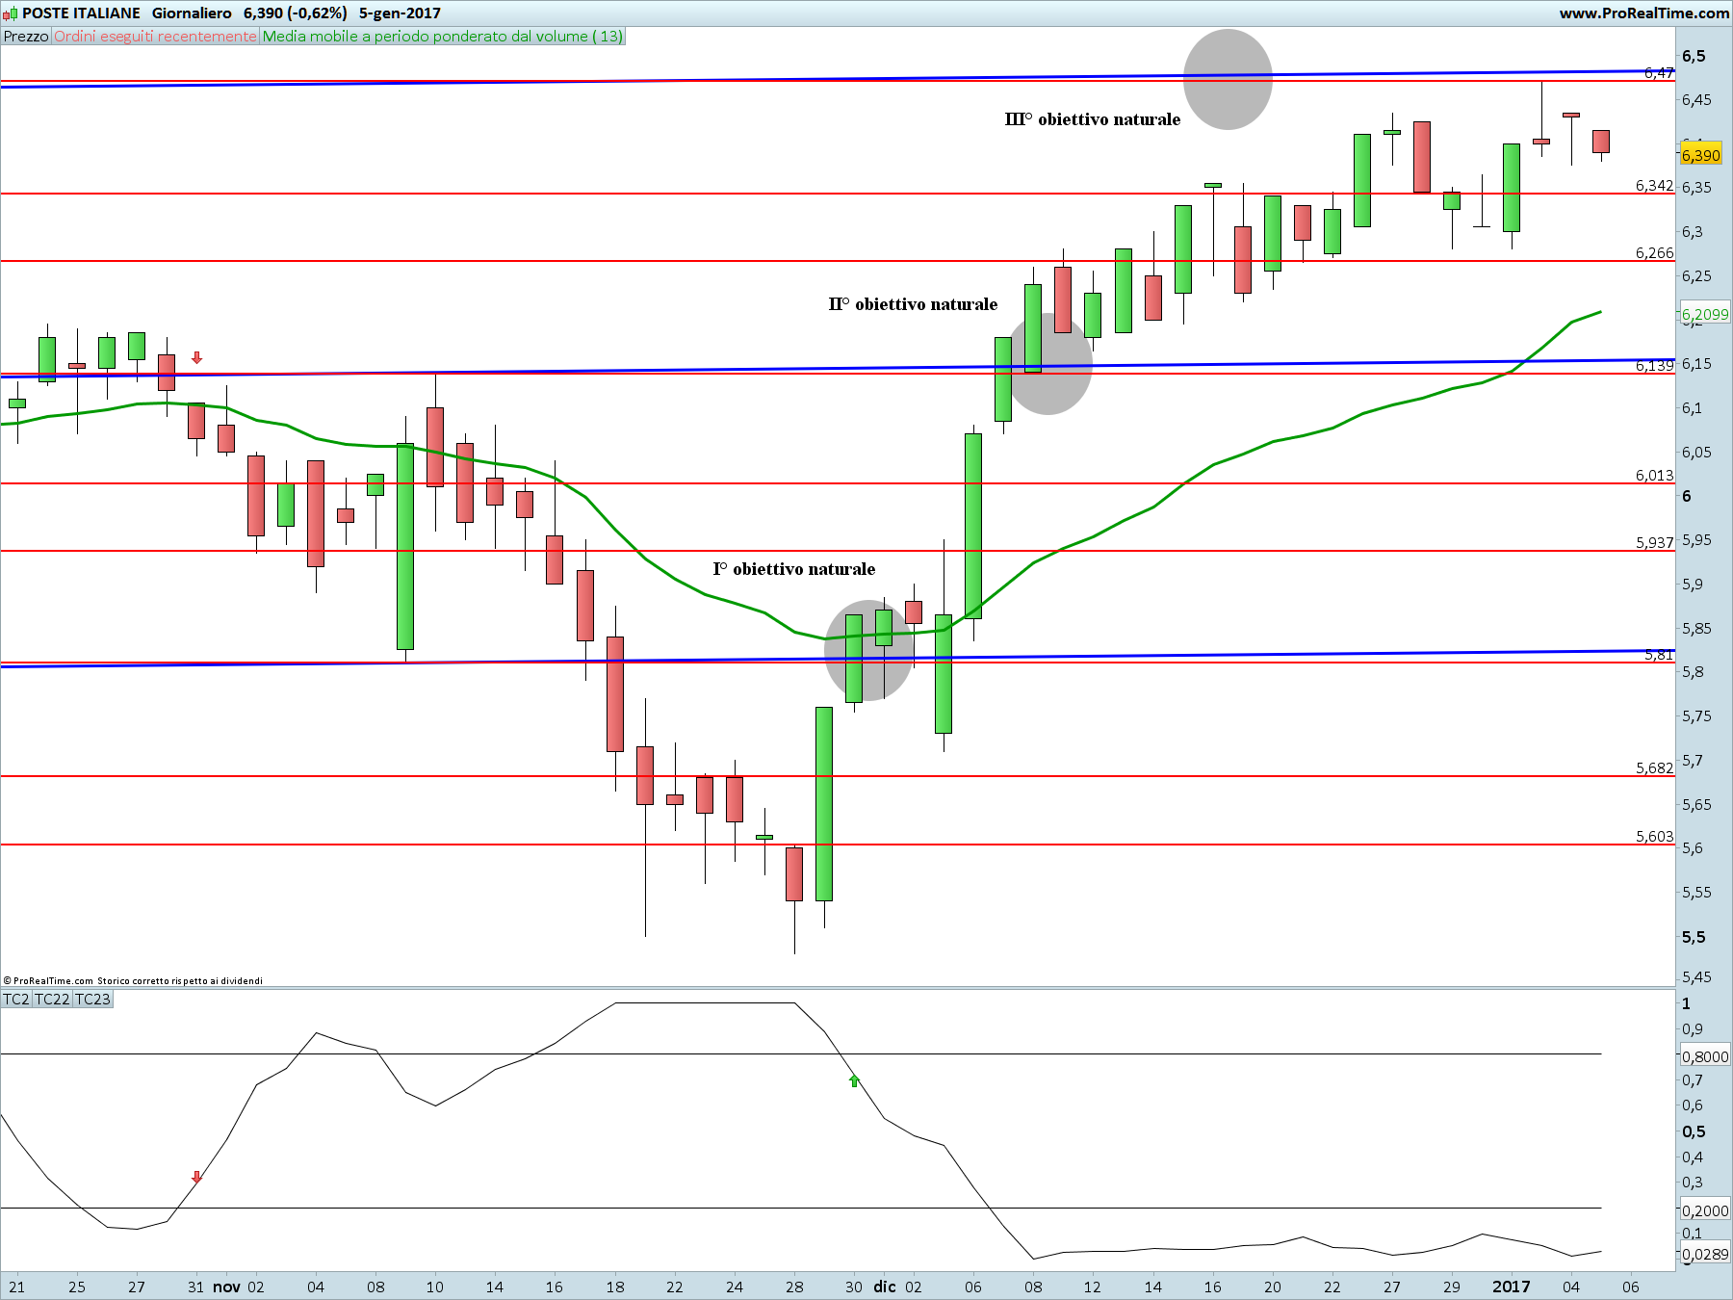Click the 5,81 level label
Image resolution: width=1733 pixels, height=1300 pixels.
click(x=1659, y=655)
